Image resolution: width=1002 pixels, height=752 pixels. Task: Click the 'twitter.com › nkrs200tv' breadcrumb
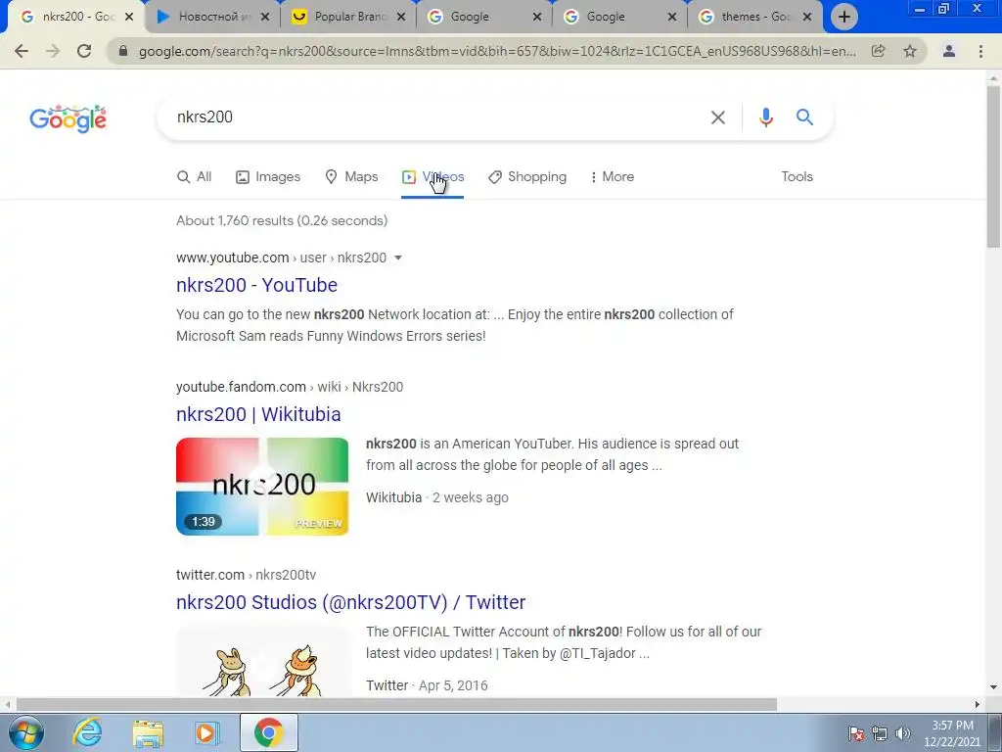[x=246, y=575]
